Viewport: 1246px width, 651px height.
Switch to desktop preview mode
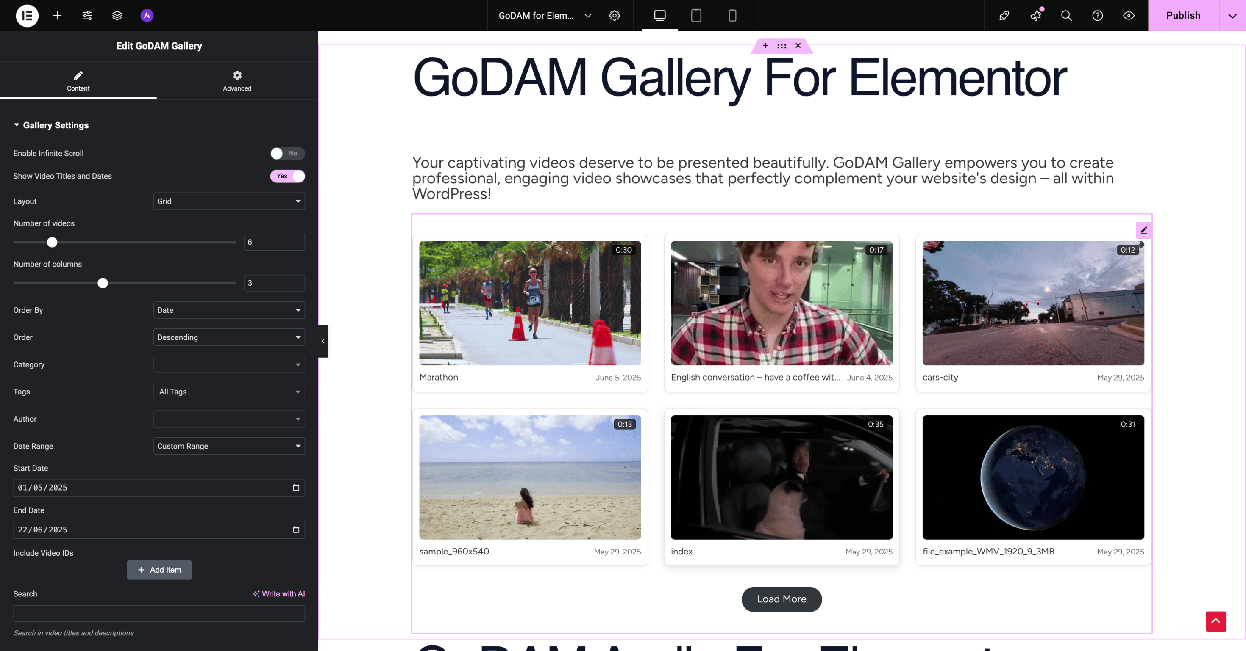pyautogui.click(x=660, y=16)
